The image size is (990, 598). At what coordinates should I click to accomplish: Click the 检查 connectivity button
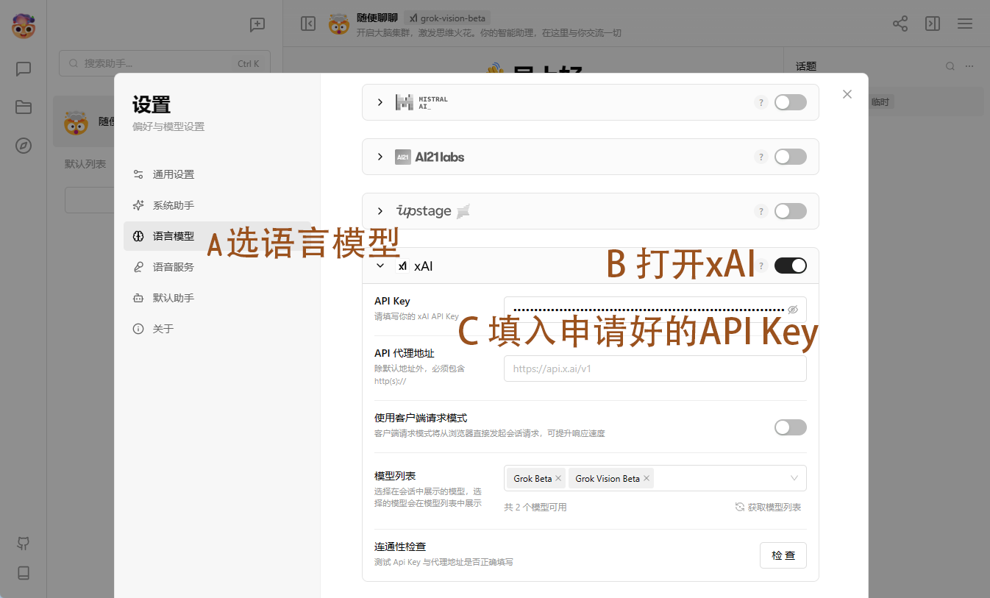(783, 555)
